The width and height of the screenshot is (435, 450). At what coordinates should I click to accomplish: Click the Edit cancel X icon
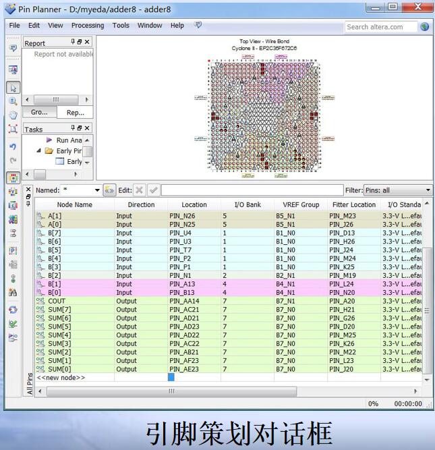[x=139, y=190]
